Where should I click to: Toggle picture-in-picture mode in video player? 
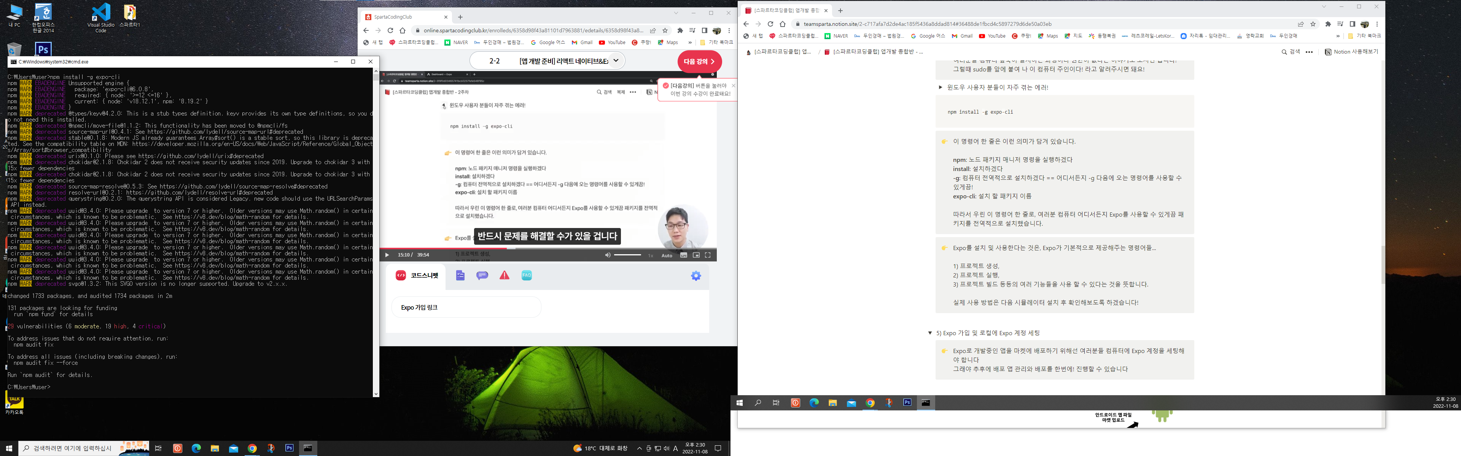pos(696,255)
